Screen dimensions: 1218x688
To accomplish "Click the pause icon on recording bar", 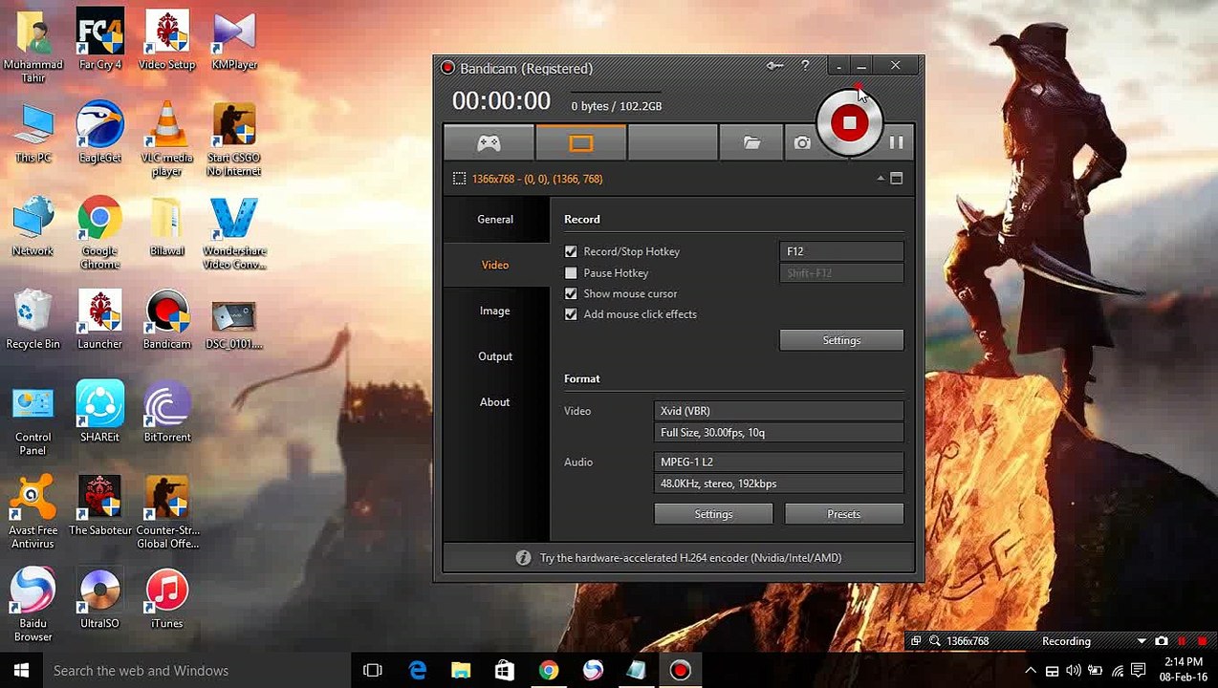I will [x=1182, y=641].
